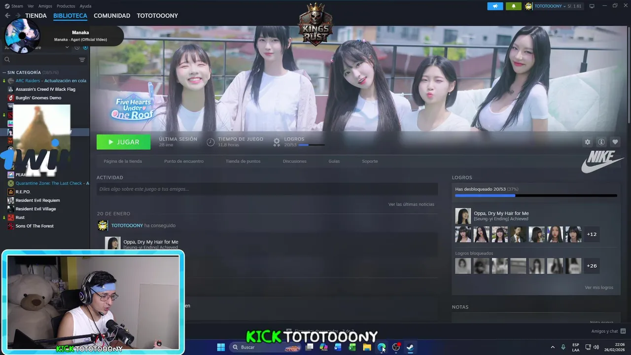Open the green notifications bell
The height and width of the screenshot is (355, 631).
tap(513, 6)
